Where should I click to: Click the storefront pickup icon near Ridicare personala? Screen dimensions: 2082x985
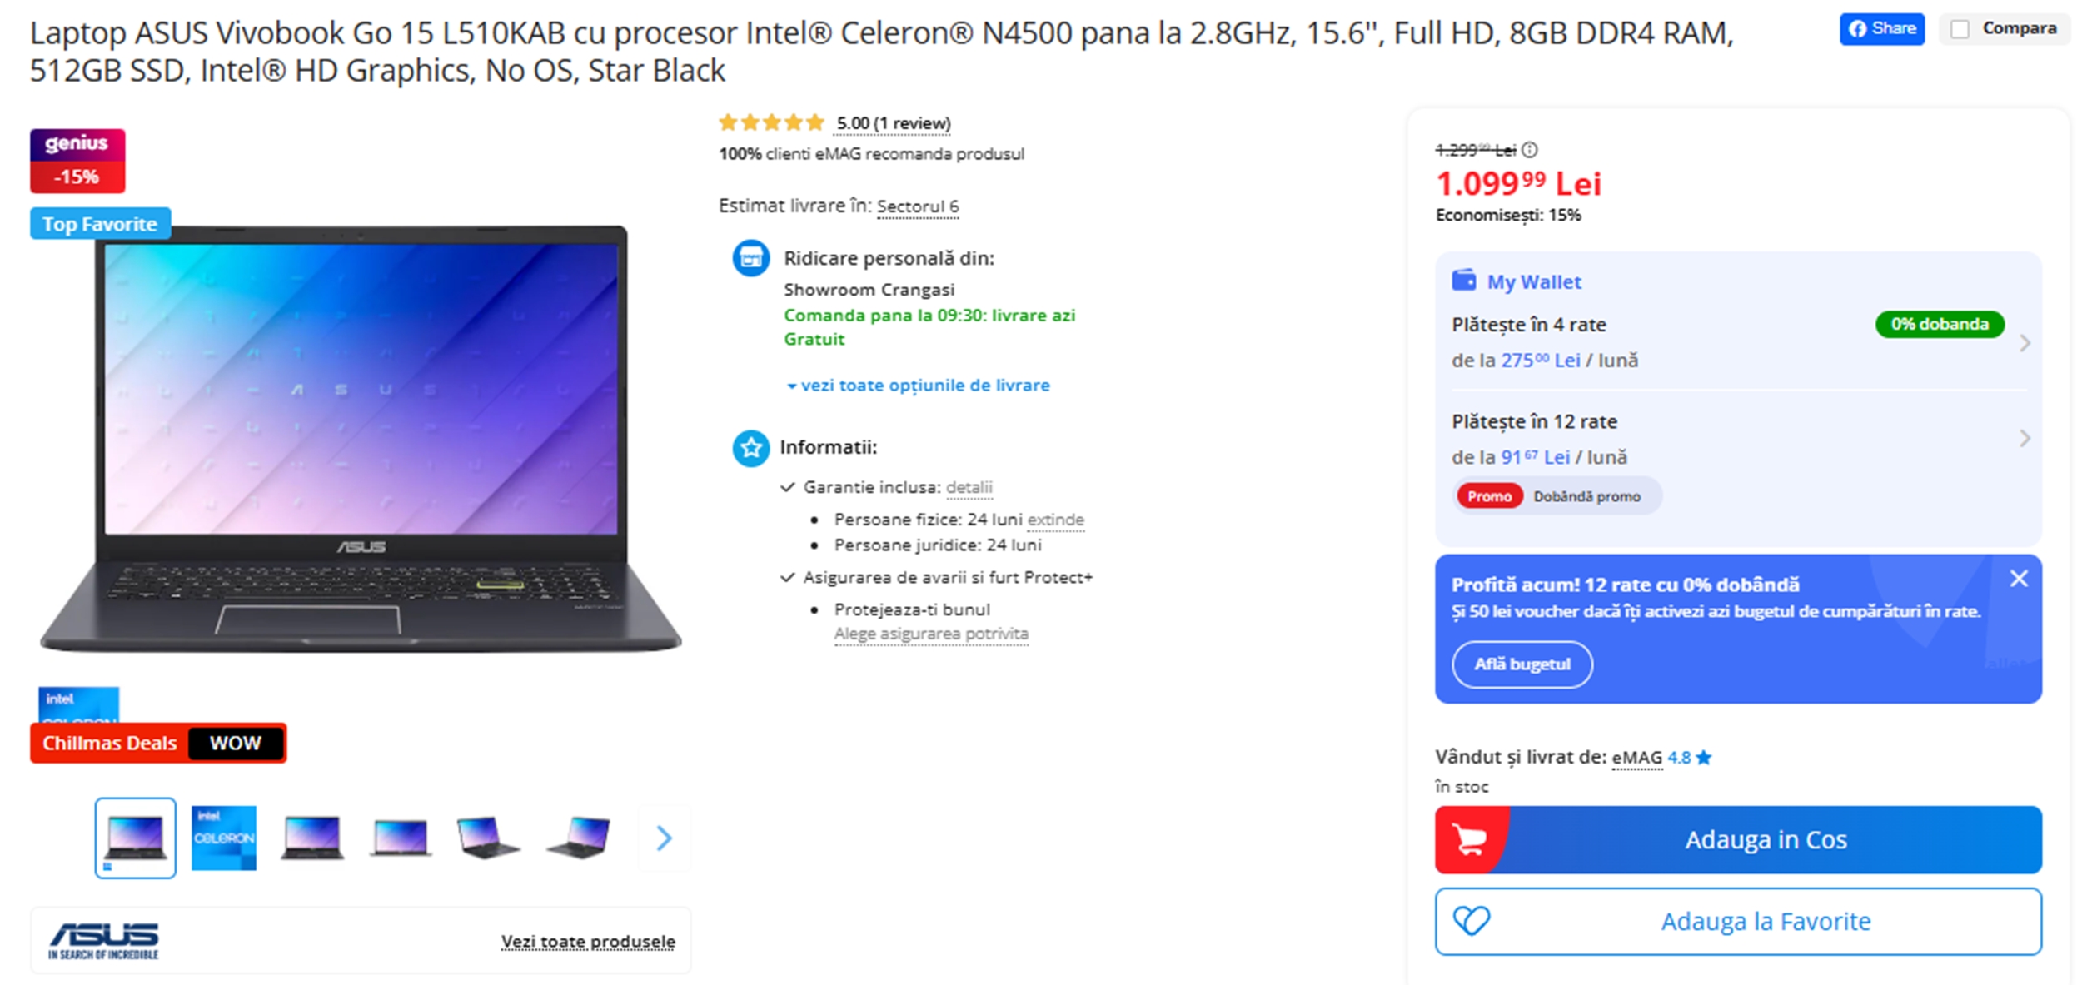tap(750, 258)
